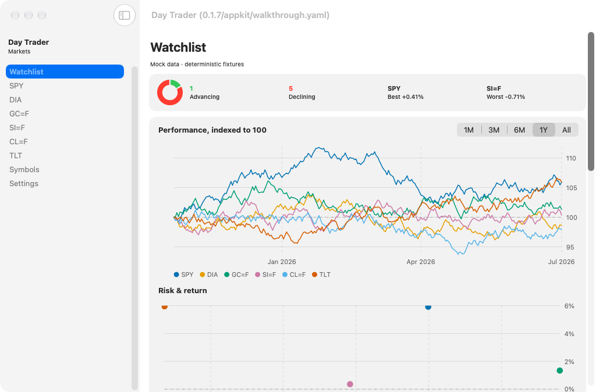Show All time range

click(566, 130)
